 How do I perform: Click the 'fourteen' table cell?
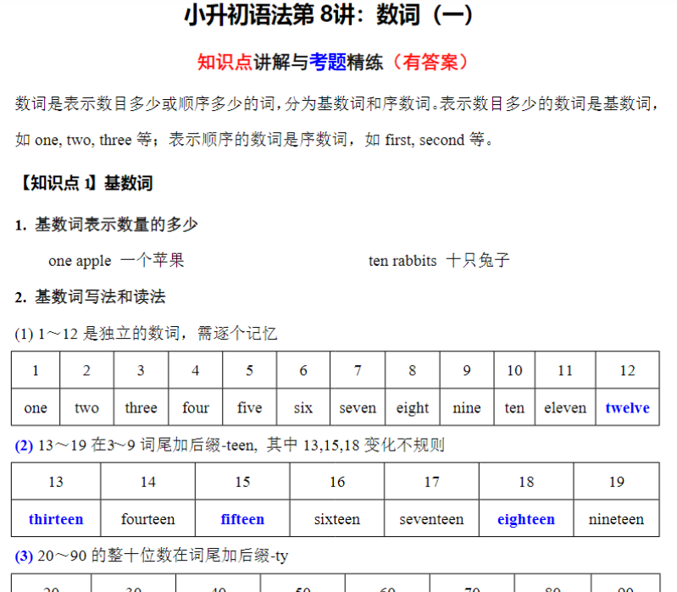click(x=147, y=519)
